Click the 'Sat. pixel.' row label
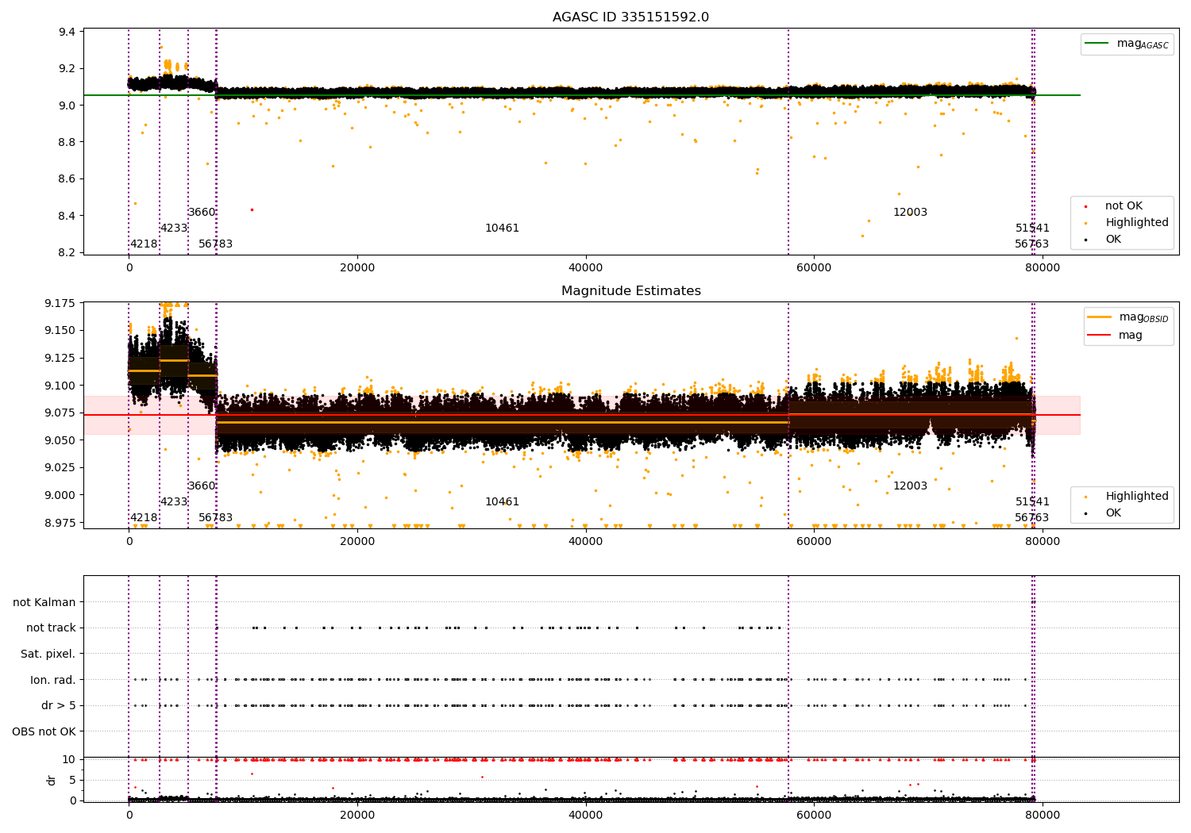This screenshot has width=1191, height=833. (48, 654)
